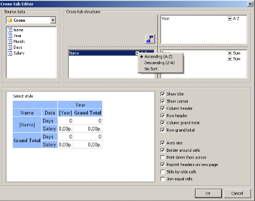Toggle Column grand total checkbox
Image resolution: width=255 pixels, height=201 pixels.
click(163, 123)
